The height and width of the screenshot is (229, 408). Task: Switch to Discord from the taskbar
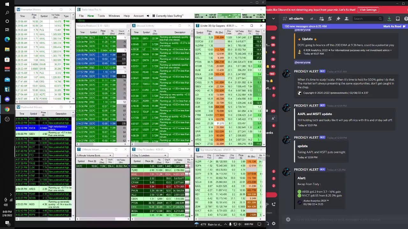click(7, 99)
